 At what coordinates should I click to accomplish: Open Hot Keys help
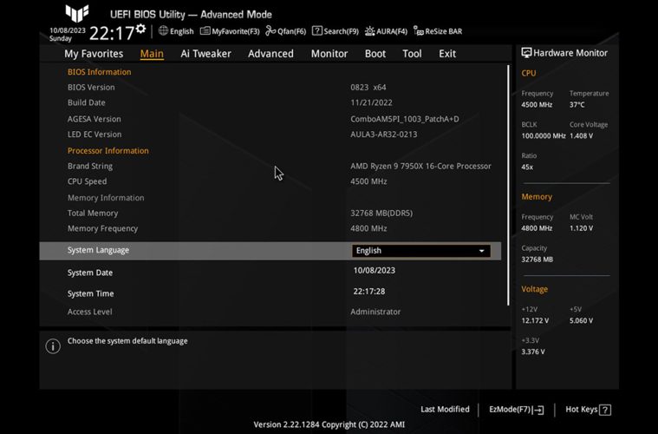pos(588,410)
